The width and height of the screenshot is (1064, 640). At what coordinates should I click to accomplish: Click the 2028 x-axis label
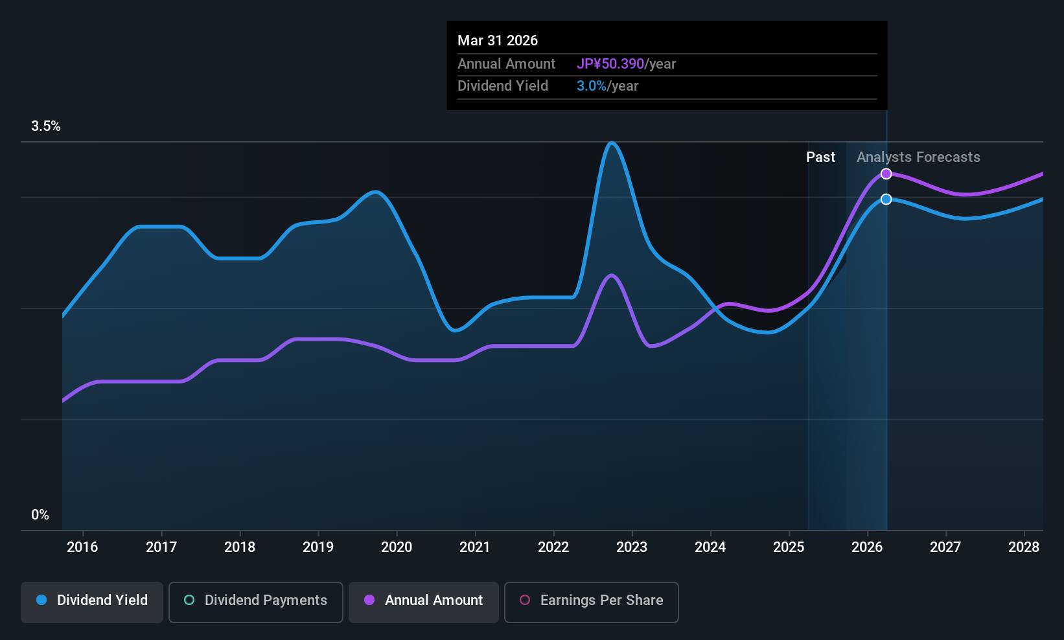coord(1024,547)
